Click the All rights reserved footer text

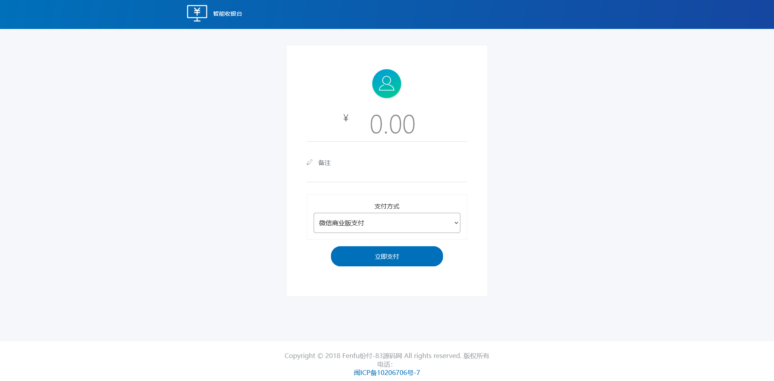433,356
